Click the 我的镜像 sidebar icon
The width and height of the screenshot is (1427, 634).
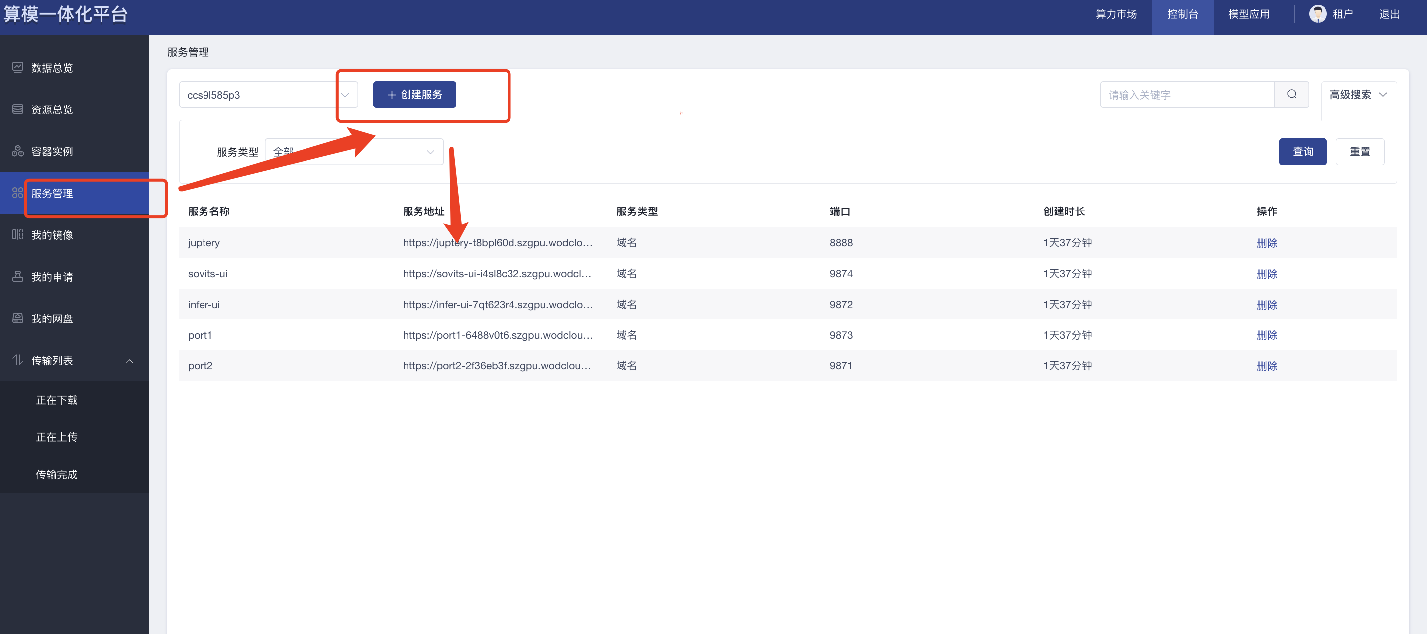click(18, 234)
